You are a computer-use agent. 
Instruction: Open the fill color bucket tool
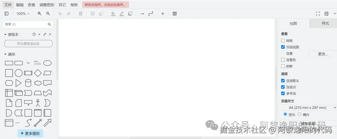[113, 14]
